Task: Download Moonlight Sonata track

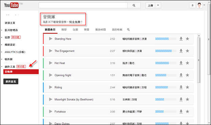Action: (181, 100)
